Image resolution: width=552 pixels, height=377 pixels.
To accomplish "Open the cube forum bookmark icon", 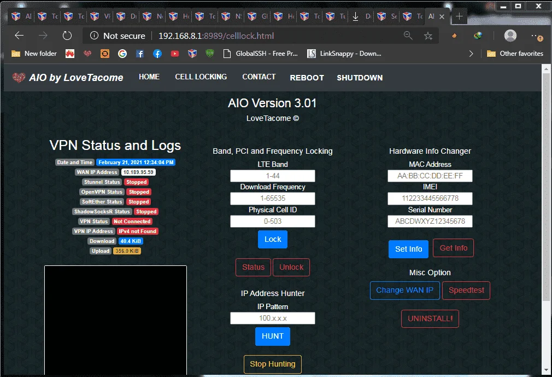I will 192,54.
